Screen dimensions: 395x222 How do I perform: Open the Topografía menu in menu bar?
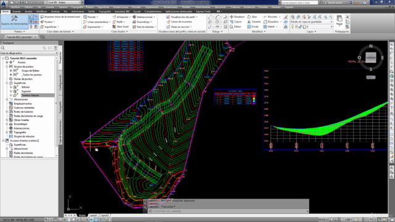click(x=77, y=7)
